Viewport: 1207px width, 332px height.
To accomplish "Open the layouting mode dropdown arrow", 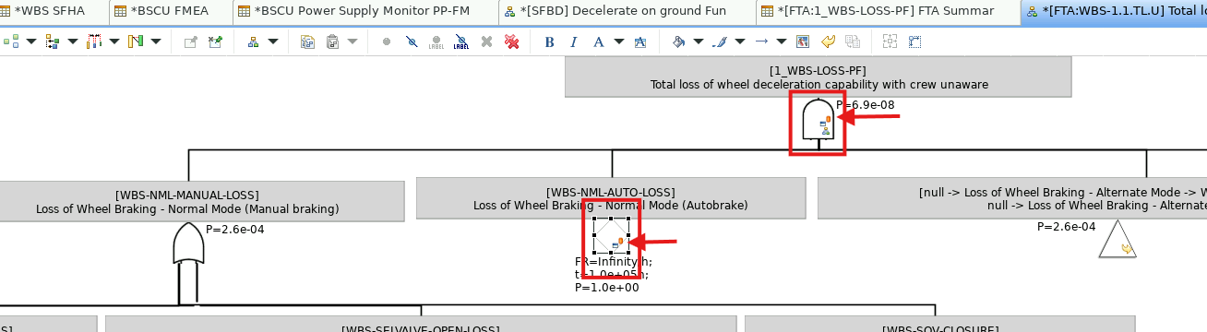I will coord(273,41).
